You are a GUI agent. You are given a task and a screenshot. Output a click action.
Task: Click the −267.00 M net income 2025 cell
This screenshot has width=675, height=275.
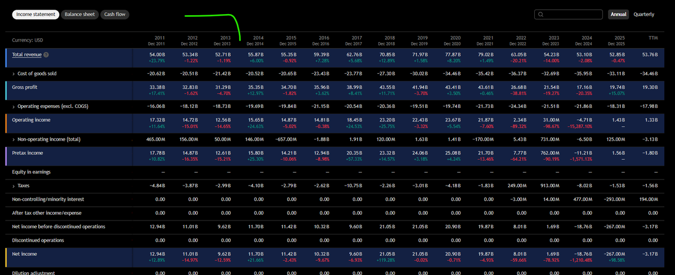pyautogui.click(x=615, y=254)
